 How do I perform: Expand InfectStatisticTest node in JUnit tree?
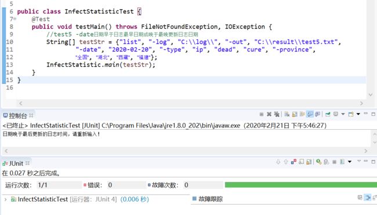tap(6, 199)
